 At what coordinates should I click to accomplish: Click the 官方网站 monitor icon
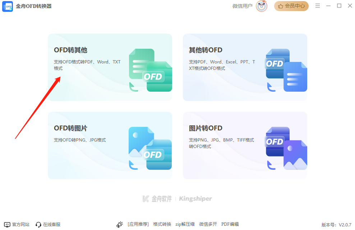pyautogui.click(x=7, y=224)
